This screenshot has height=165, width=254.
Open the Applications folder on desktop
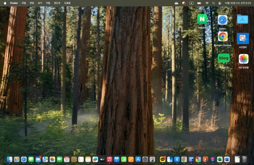(242, 19)
